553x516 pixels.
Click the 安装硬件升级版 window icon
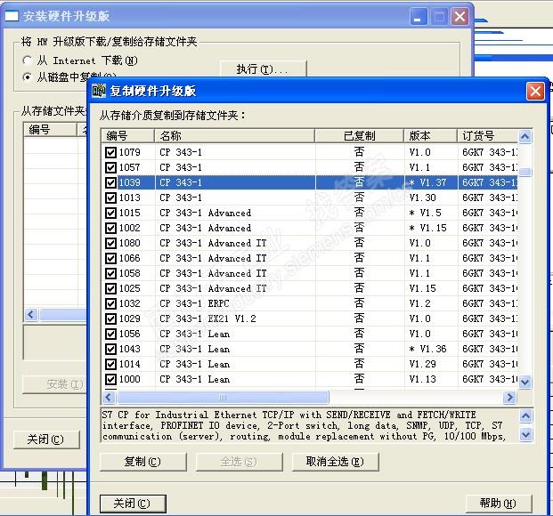click(x=12, y=16)
